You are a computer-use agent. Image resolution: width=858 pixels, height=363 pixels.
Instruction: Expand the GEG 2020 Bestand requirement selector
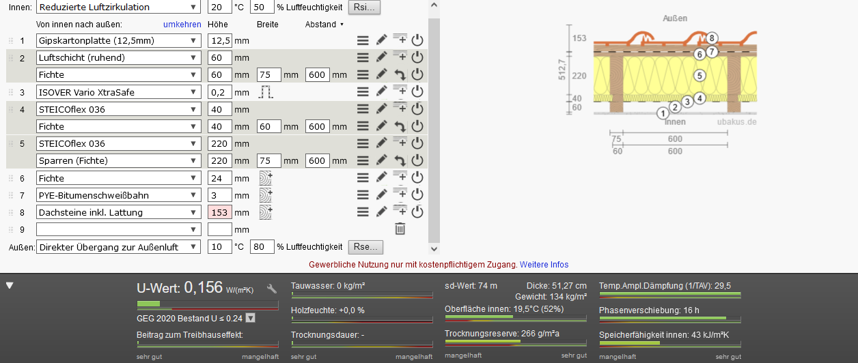pos(251,318)
